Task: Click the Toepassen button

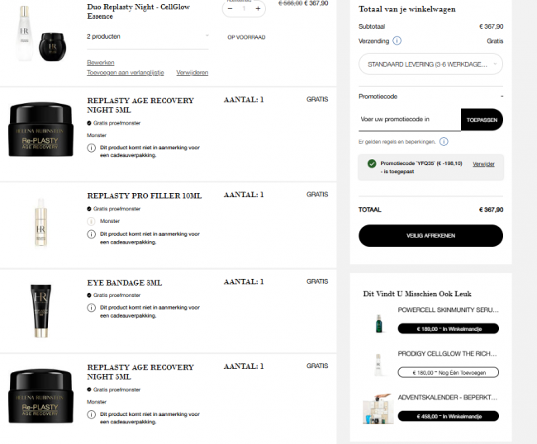Action: pos(482,120)
